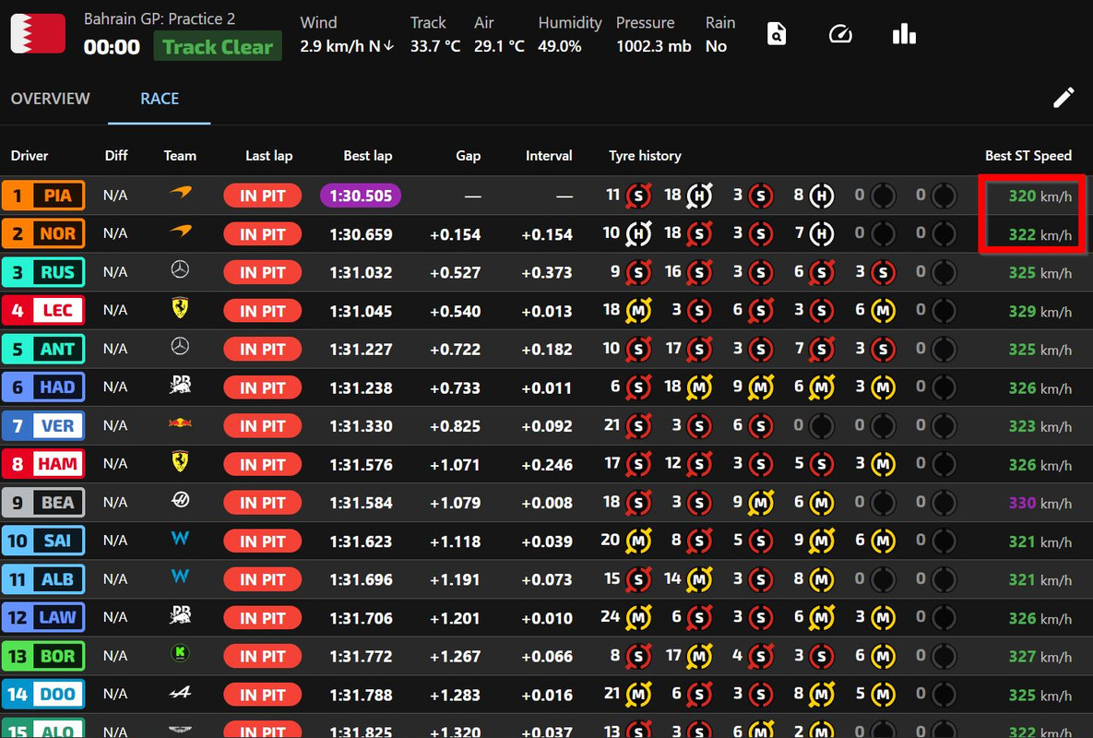Click the Mercedes logo in ANT row

tap(180, 346)
